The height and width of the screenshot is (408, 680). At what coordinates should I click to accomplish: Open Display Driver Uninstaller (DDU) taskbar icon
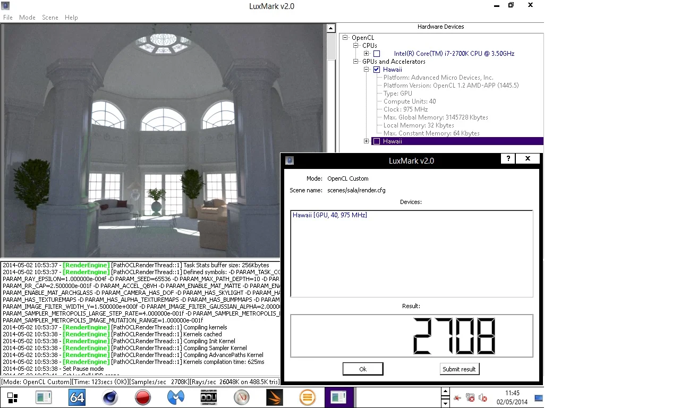click(208, 397)
